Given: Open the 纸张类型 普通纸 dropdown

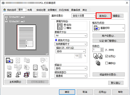Looking at the screenshot, I should [x=71, y=76].
